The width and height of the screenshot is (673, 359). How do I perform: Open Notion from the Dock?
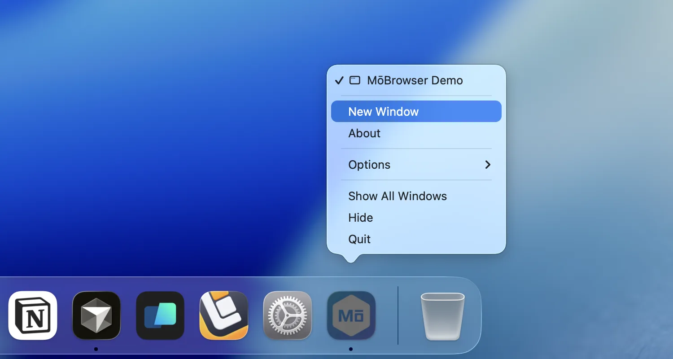(33, 315)
